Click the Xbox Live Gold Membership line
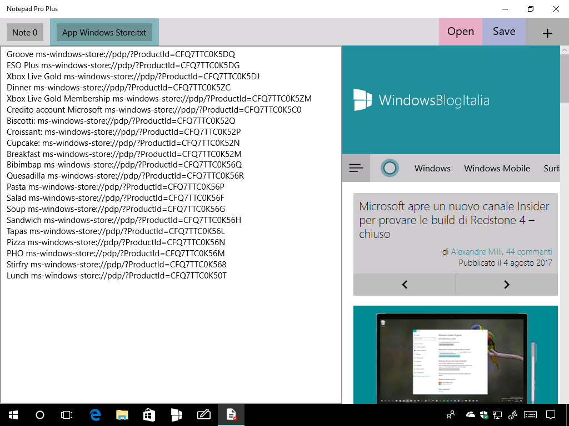Viewport: 569px width, 426px height. pyautogui.click(x=159, y=99)
